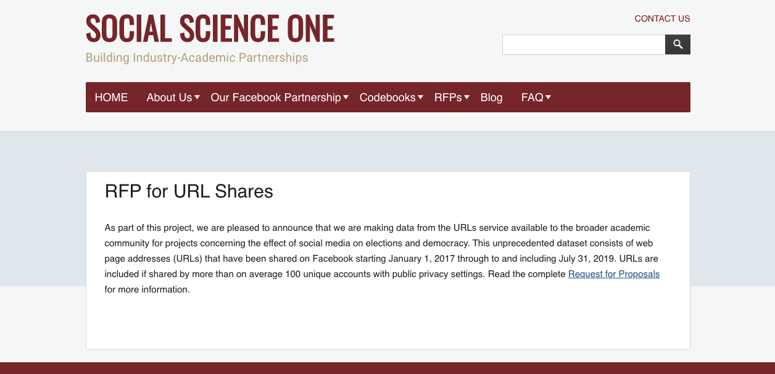Open the Our Facebook Partnership menu label
Image resolution: width=775 pixels, height=374 pixels.
276,98
